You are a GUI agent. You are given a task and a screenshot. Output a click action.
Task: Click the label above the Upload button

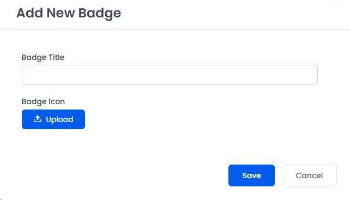click(x=43, y=101)
